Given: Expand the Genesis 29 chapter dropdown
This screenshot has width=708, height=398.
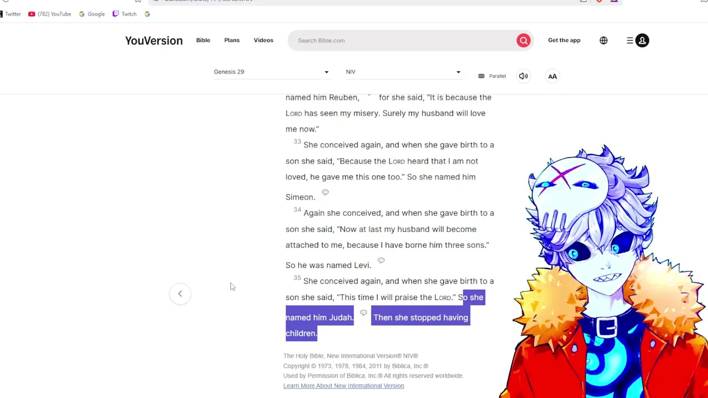Looking at the screenshot, I should coord(272,72).
